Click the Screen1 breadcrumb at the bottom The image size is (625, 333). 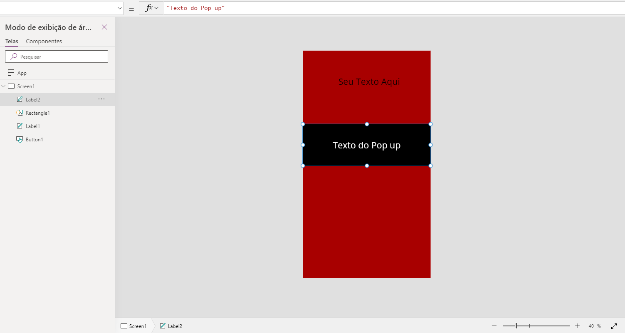[133, 326]
